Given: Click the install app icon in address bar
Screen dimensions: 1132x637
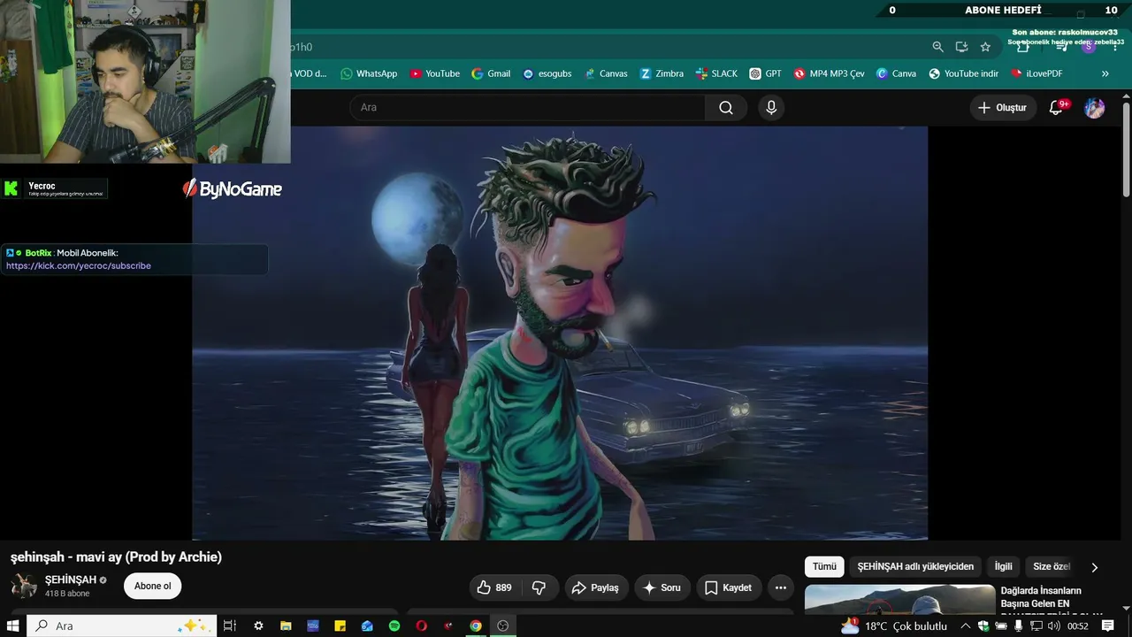Looking at the screenshot, I should pyautogui.click(x=961, y=47).
